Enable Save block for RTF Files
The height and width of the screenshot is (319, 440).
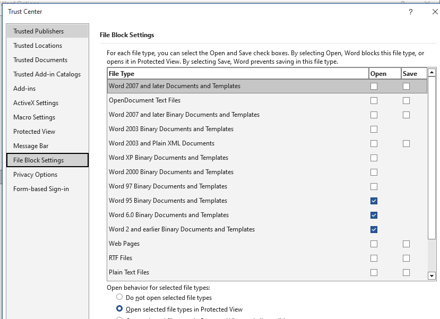point(406,258)
